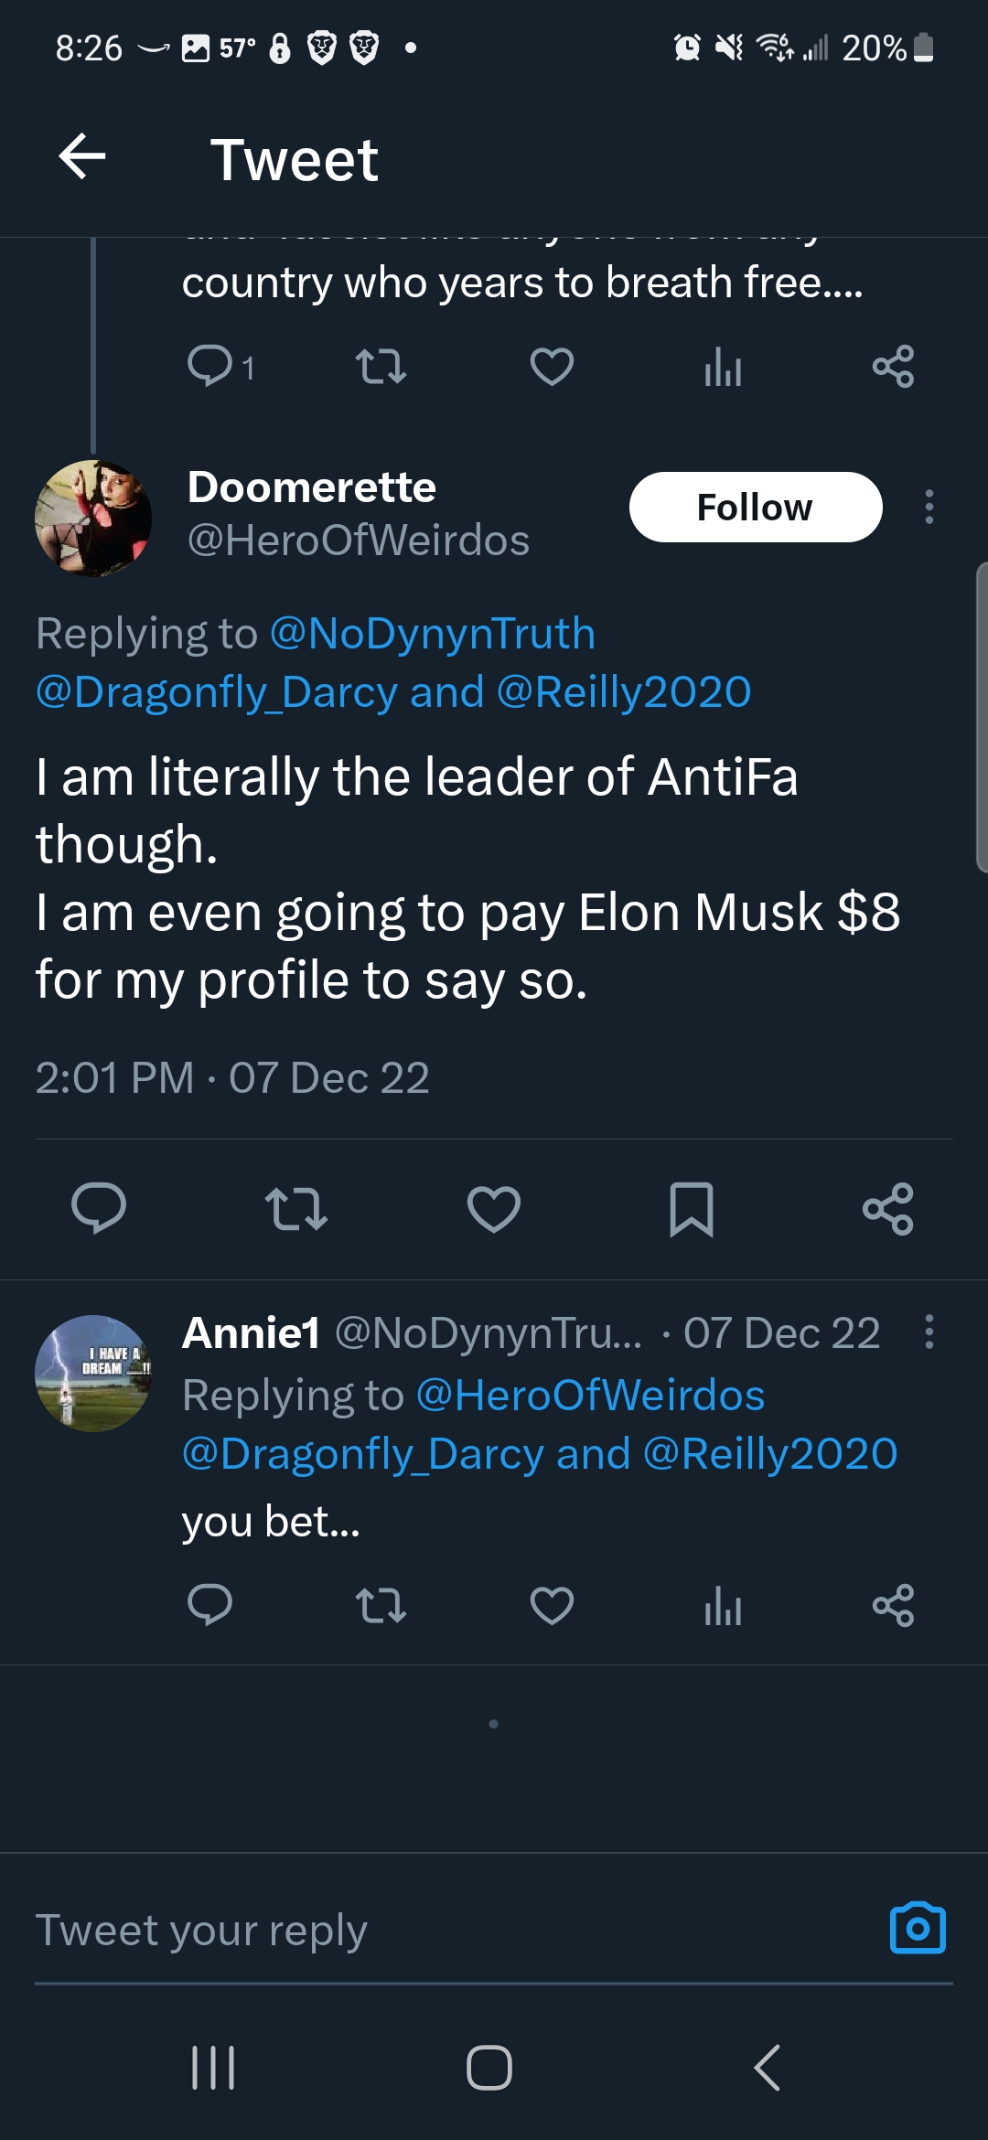Open more options for Annie1's reply

[x=929, y=1332]
